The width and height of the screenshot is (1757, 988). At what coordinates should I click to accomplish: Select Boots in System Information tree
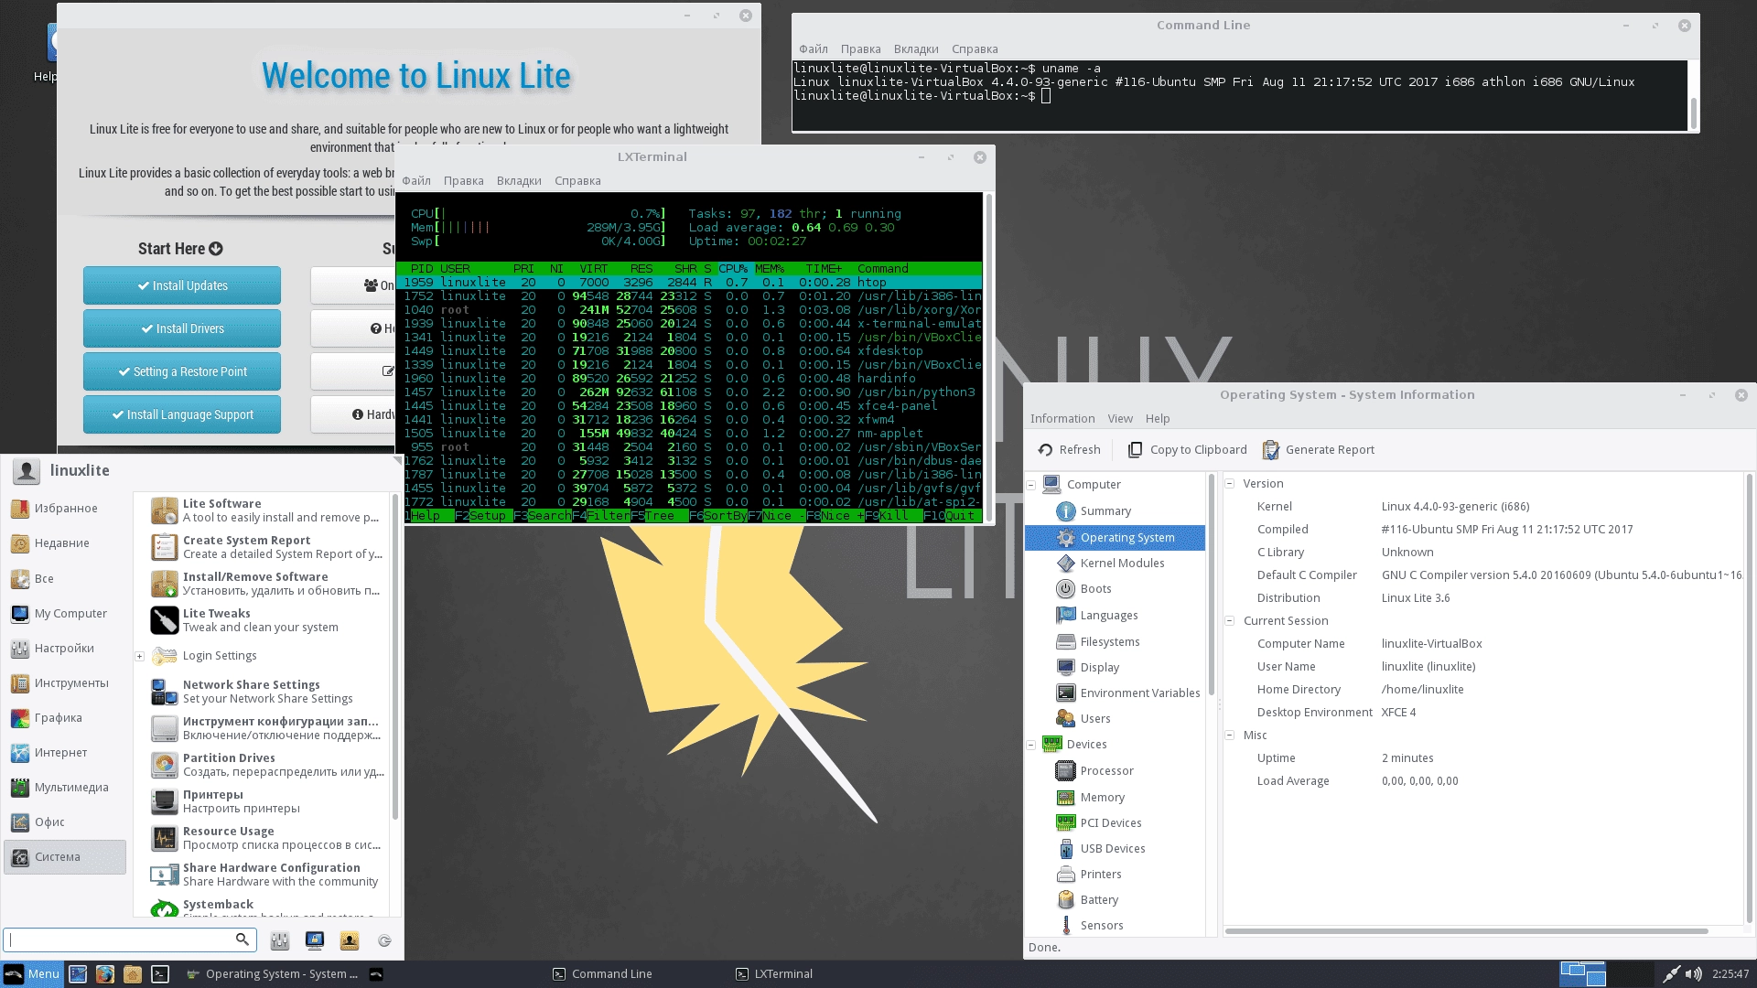click(x=1095, y=589)
